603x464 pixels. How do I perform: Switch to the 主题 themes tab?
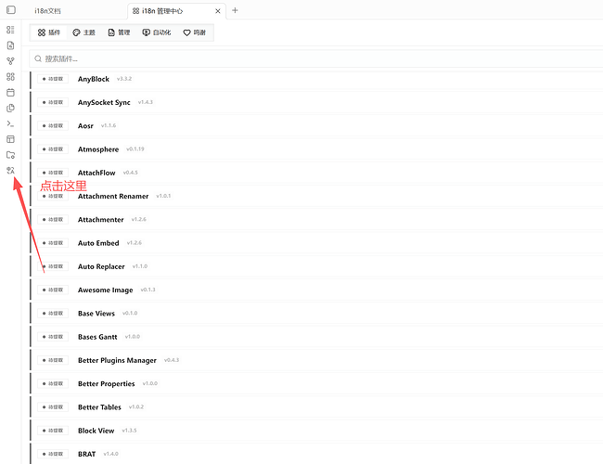(x=83, y=32)
